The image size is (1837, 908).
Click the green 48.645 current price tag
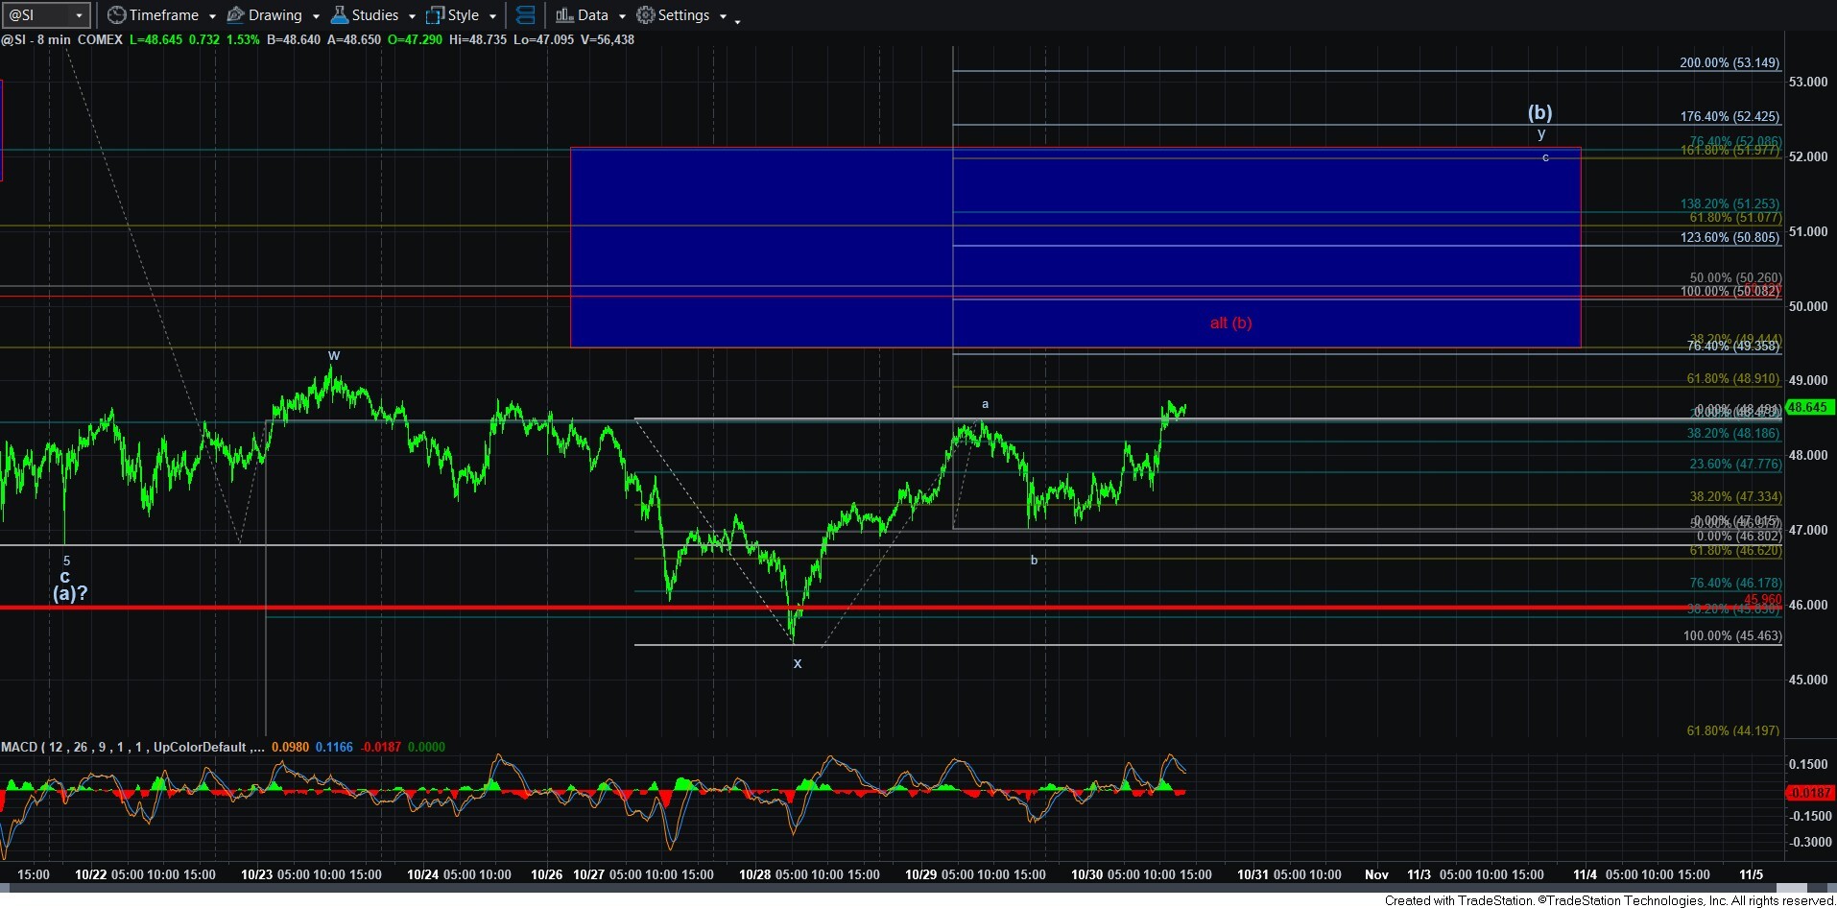click(1808, 407)
